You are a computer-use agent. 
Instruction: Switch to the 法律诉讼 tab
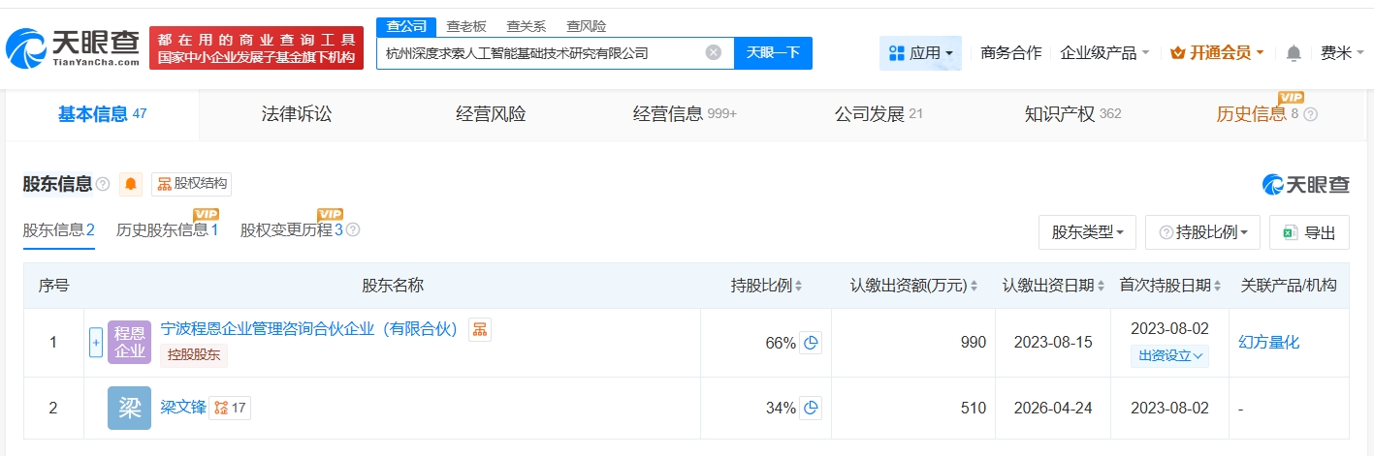click(x=297, y=114)
